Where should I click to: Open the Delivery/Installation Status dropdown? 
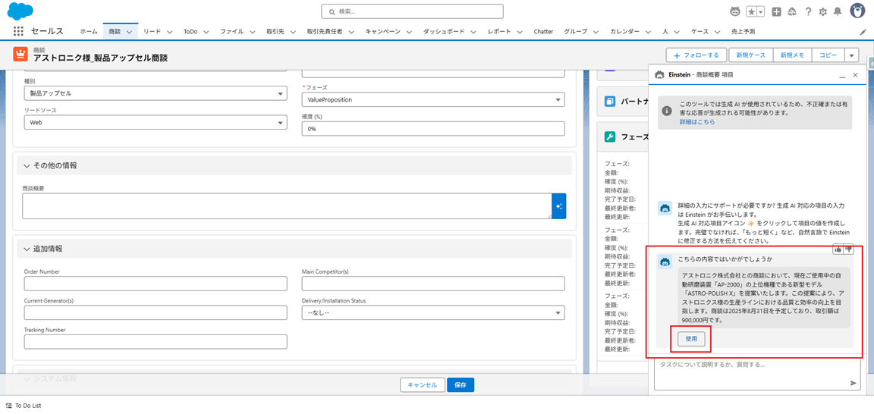[433, 312]
